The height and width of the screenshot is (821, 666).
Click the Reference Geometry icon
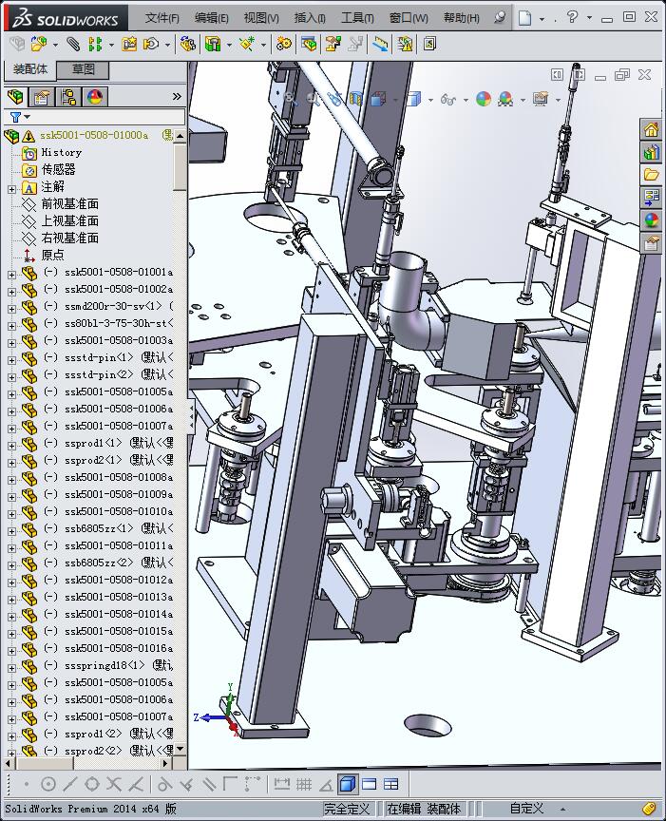(x=247, y=44)
